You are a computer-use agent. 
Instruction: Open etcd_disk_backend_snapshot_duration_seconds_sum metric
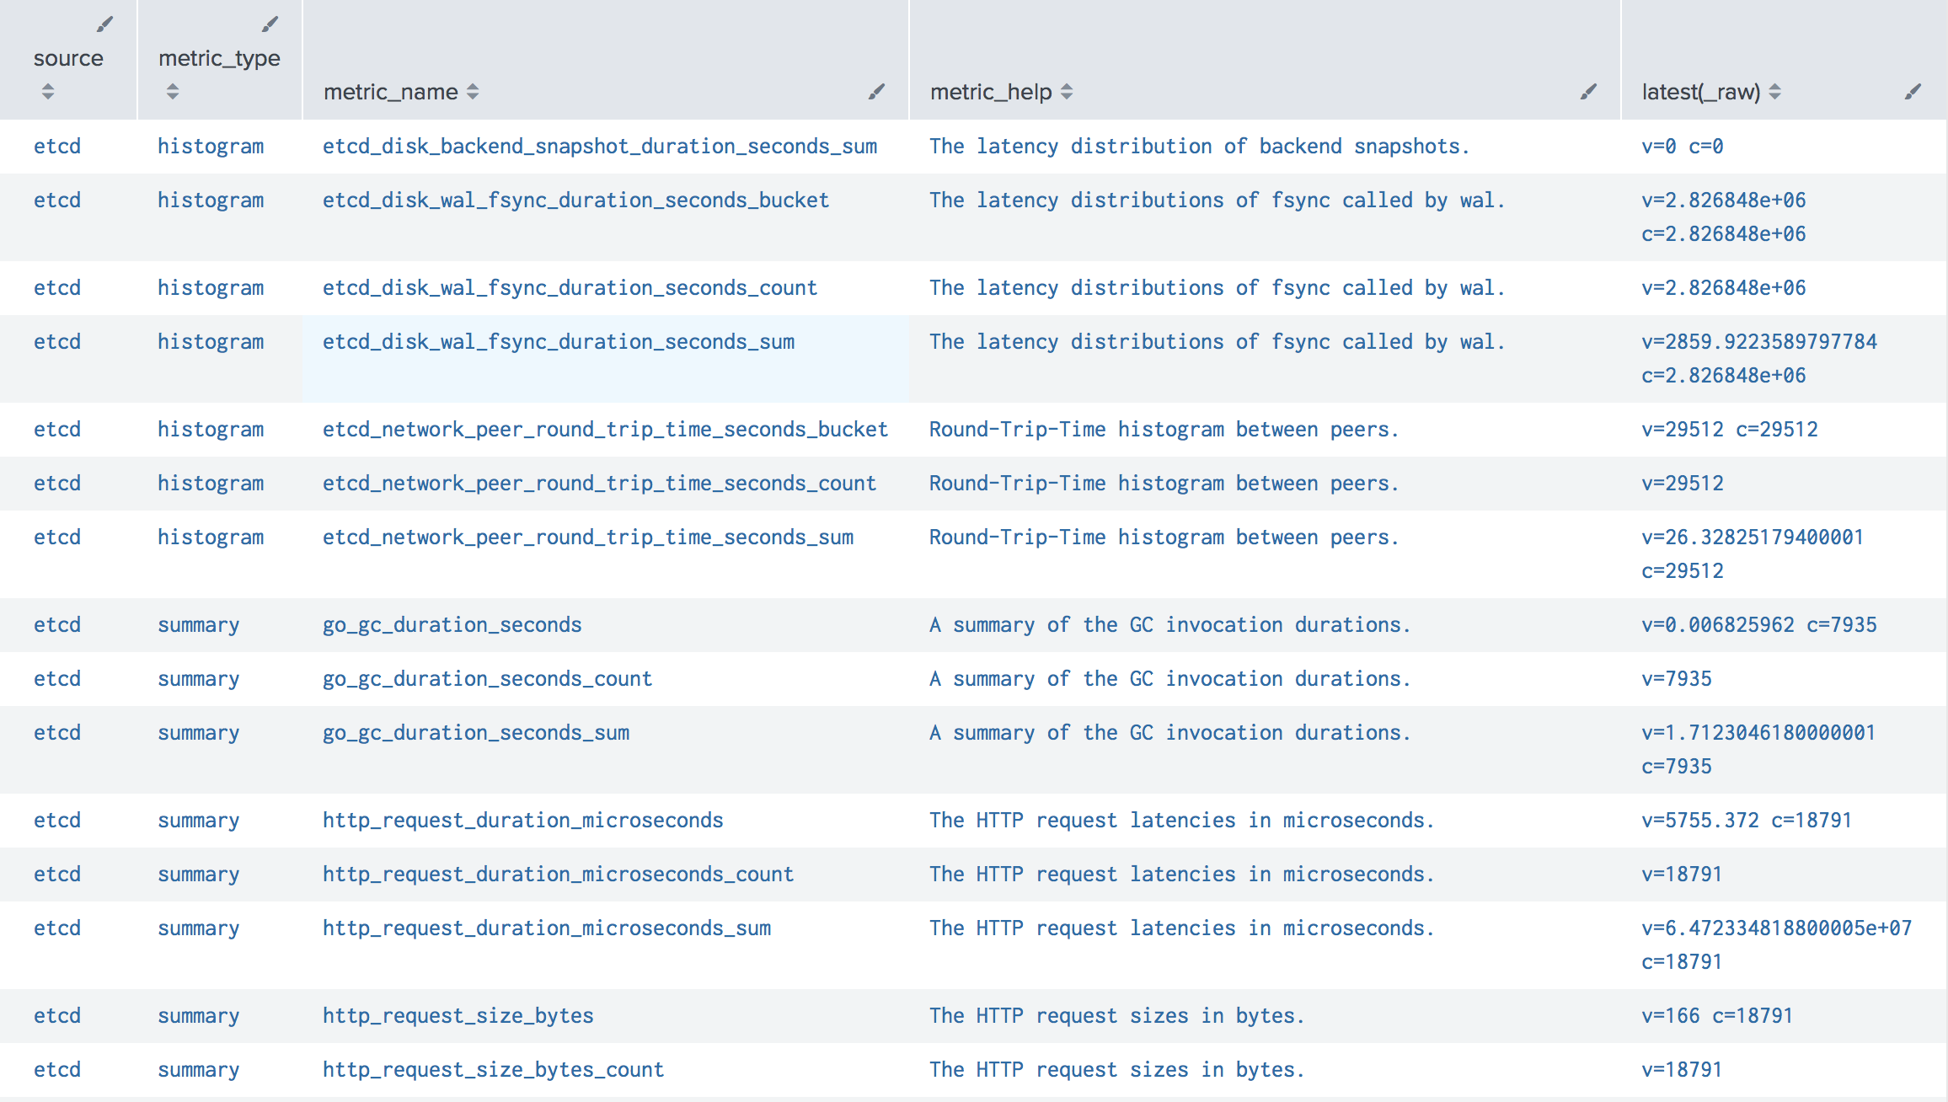600,147
